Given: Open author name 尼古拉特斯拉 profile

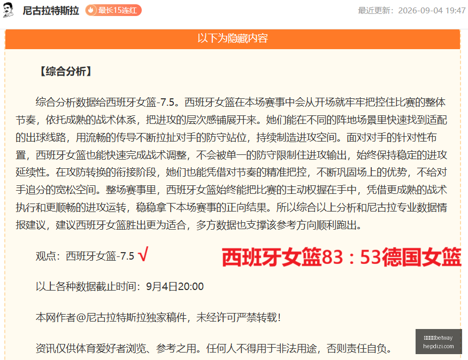Looking at the screenshot, I should (x=51, y=11).
